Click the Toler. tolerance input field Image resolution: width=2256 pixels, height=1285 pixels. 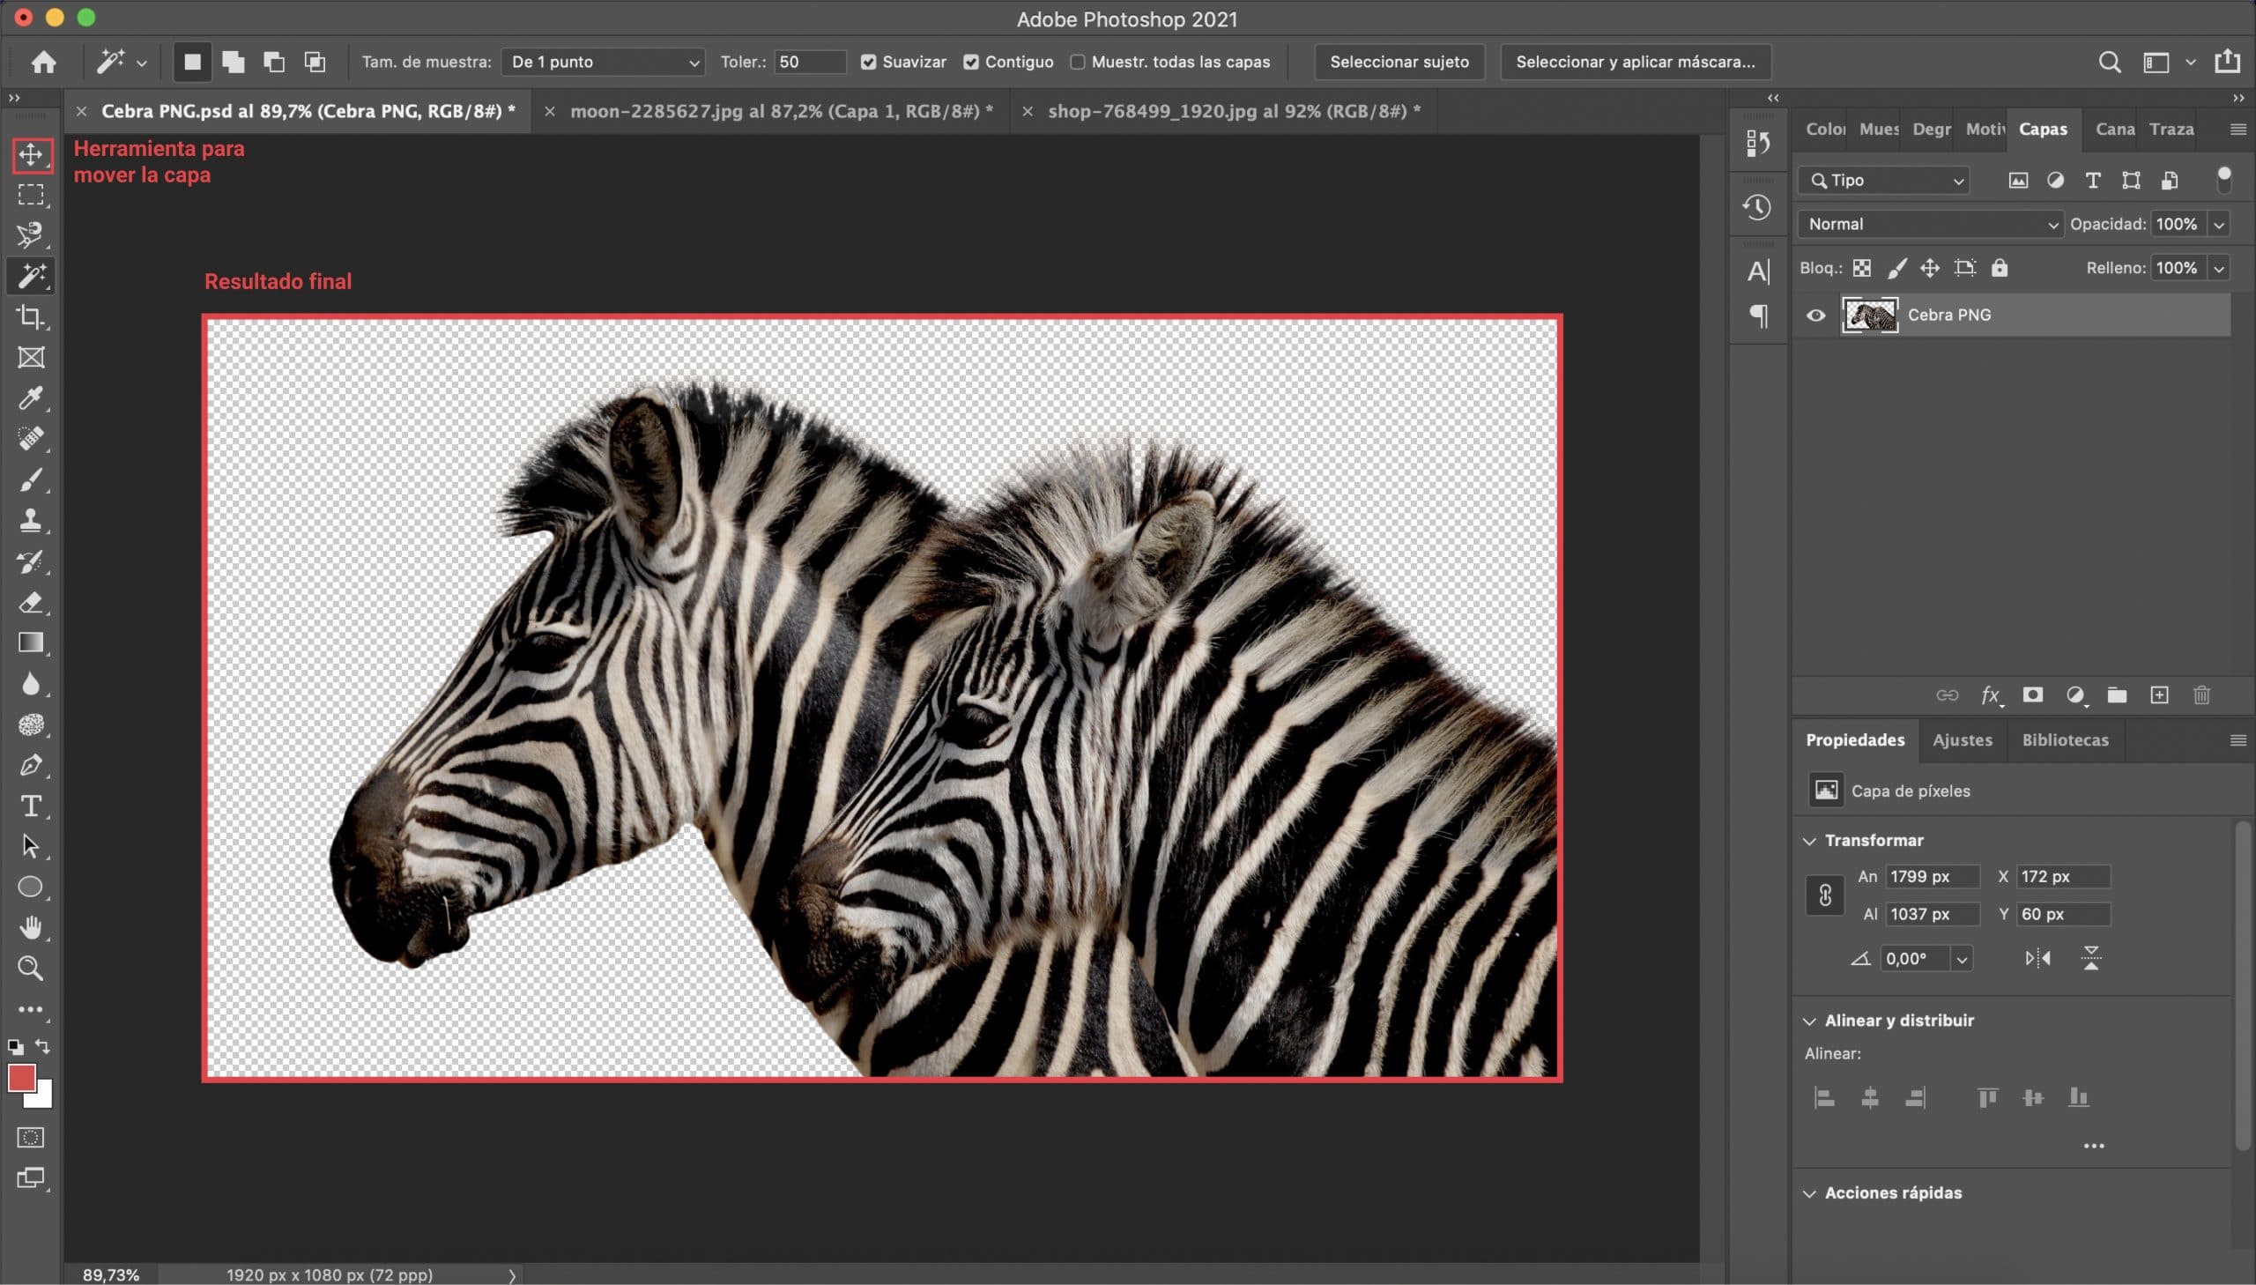click(810, 62)
